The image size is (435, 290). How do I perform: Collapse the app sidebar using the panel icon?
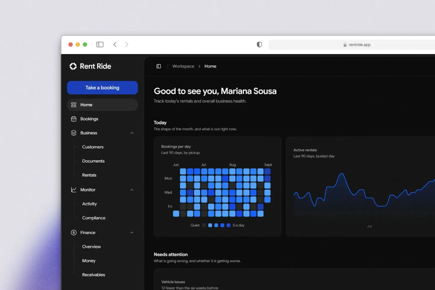(x=159, y=66)
